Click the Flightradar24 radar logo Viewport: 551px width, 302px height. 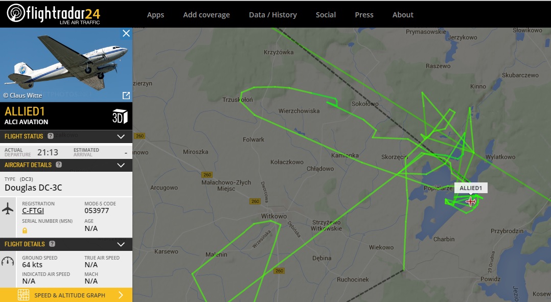point(16,13)
